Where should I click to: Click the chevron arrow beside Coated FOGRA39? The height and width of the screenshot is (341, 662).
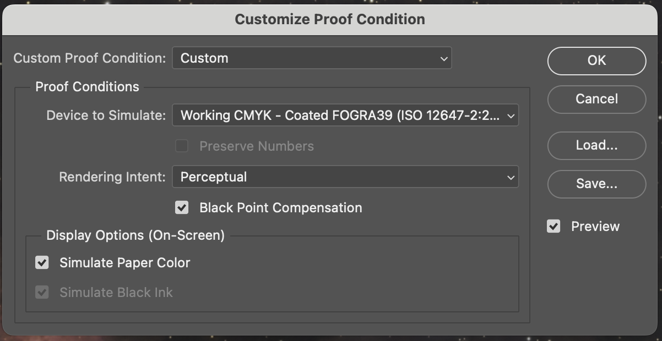click(511, 116)
